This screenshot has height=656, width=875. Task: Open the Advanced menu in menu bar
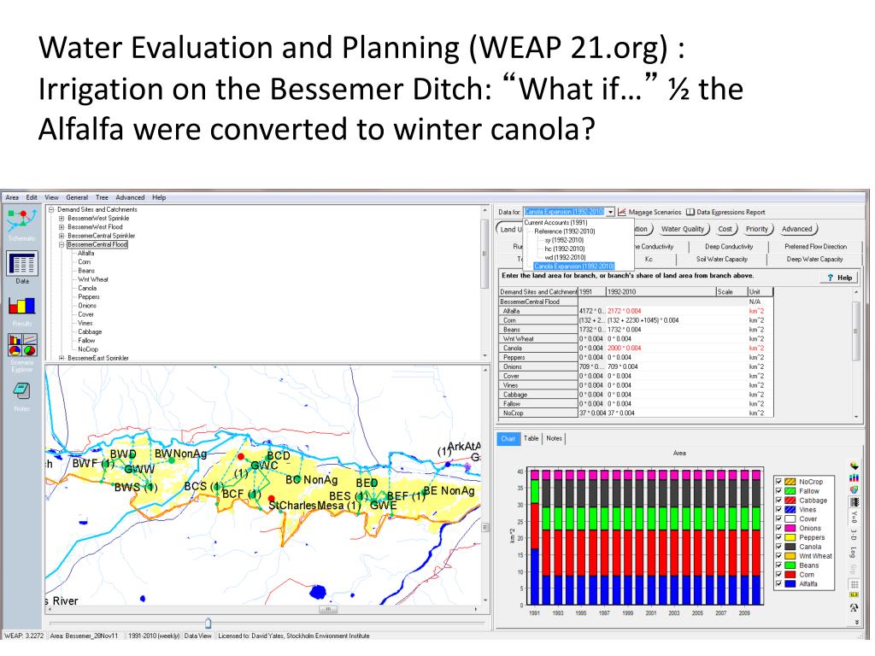[130, 197]
